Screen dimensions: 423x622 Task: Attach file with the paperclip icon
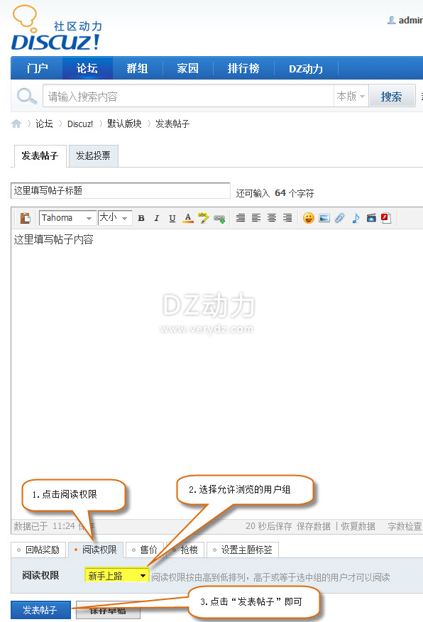pos(340,218)
